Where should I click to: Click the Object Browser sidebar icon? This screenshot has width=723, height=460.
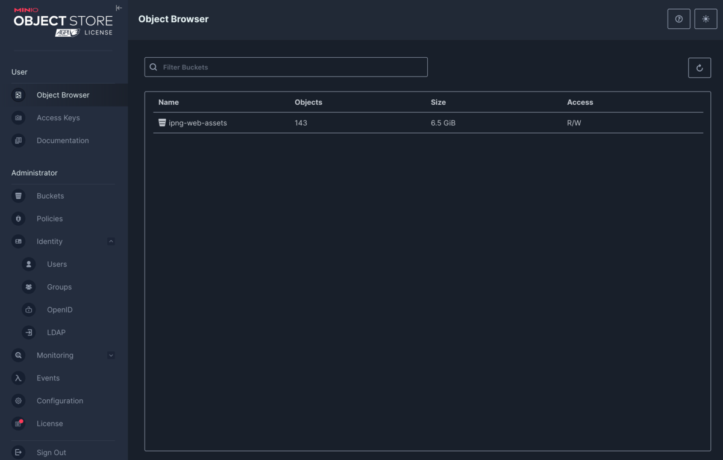click(x=19, y=95)
